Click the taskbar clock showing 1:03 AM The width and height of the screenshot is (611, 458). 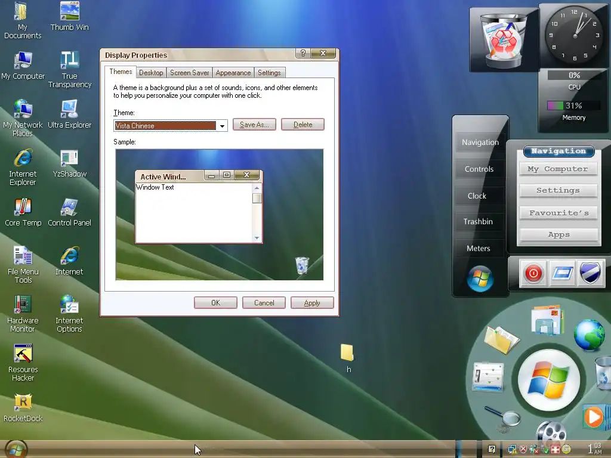click(x=595, y=448)
